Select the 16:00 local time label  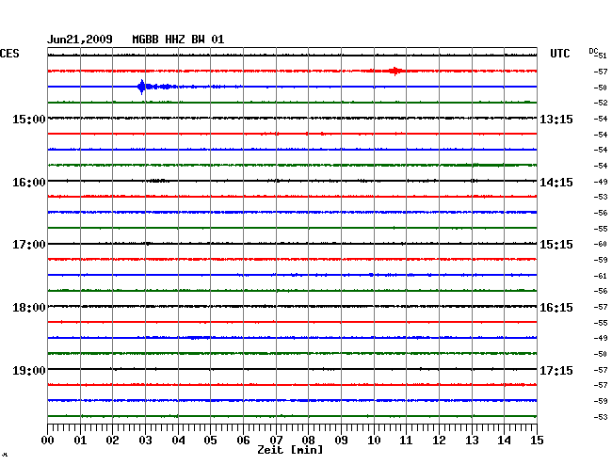pyautogui.click(x=29, y=183)
